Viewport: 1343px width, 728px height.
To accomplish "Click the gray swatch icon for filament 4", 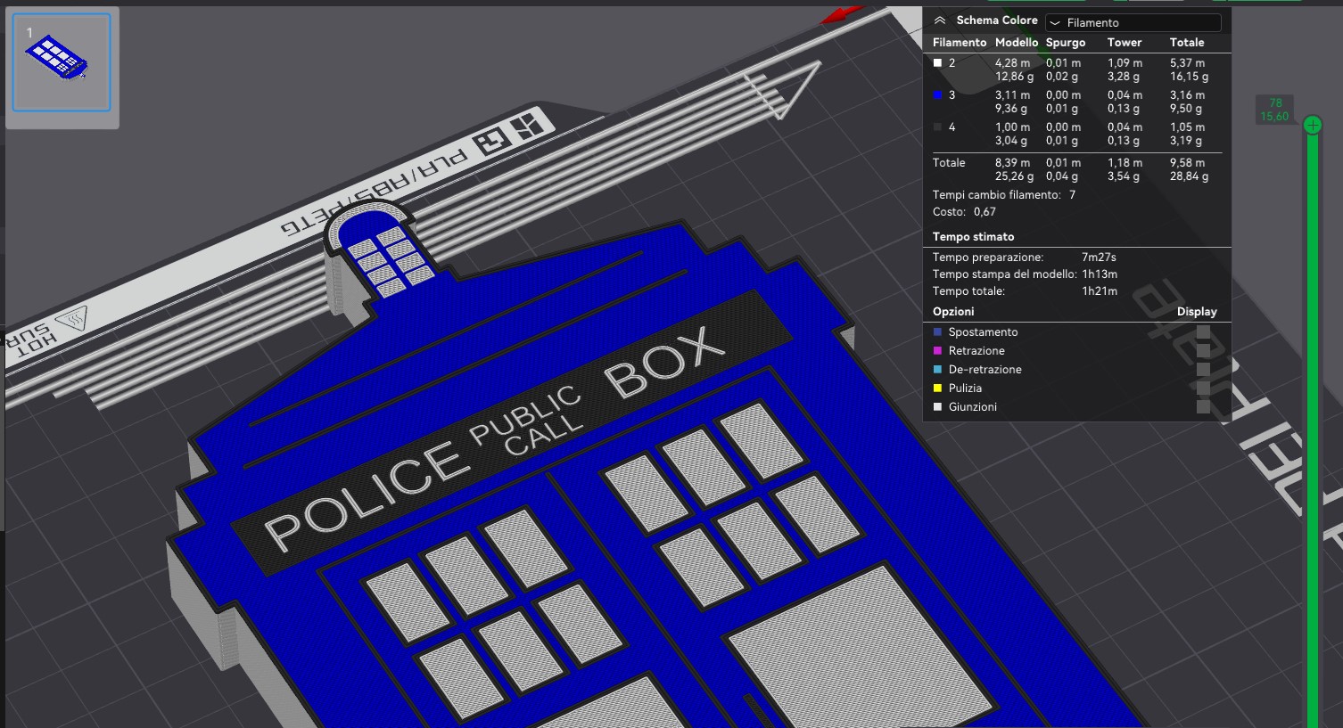I will 937,127.
